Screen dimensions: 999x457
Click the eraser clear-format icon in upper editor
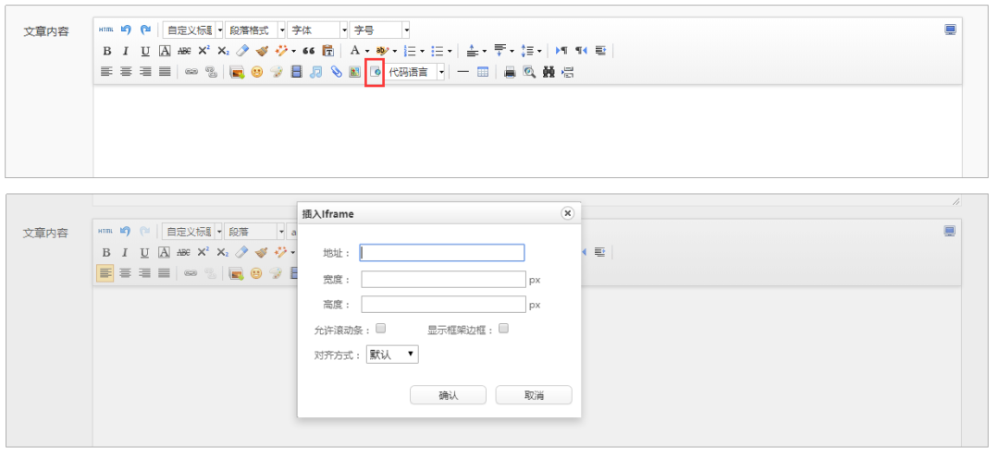click(x=241, y=51)
